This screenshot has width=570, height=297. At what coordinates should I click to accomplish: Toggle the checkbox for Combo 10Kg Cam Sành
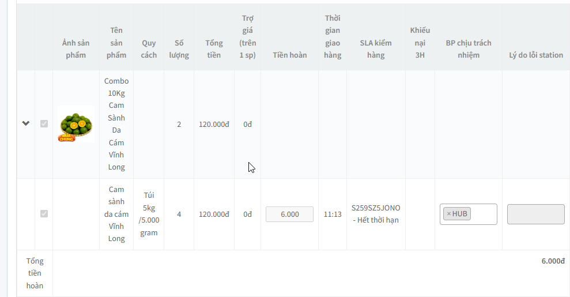point(44,123)
